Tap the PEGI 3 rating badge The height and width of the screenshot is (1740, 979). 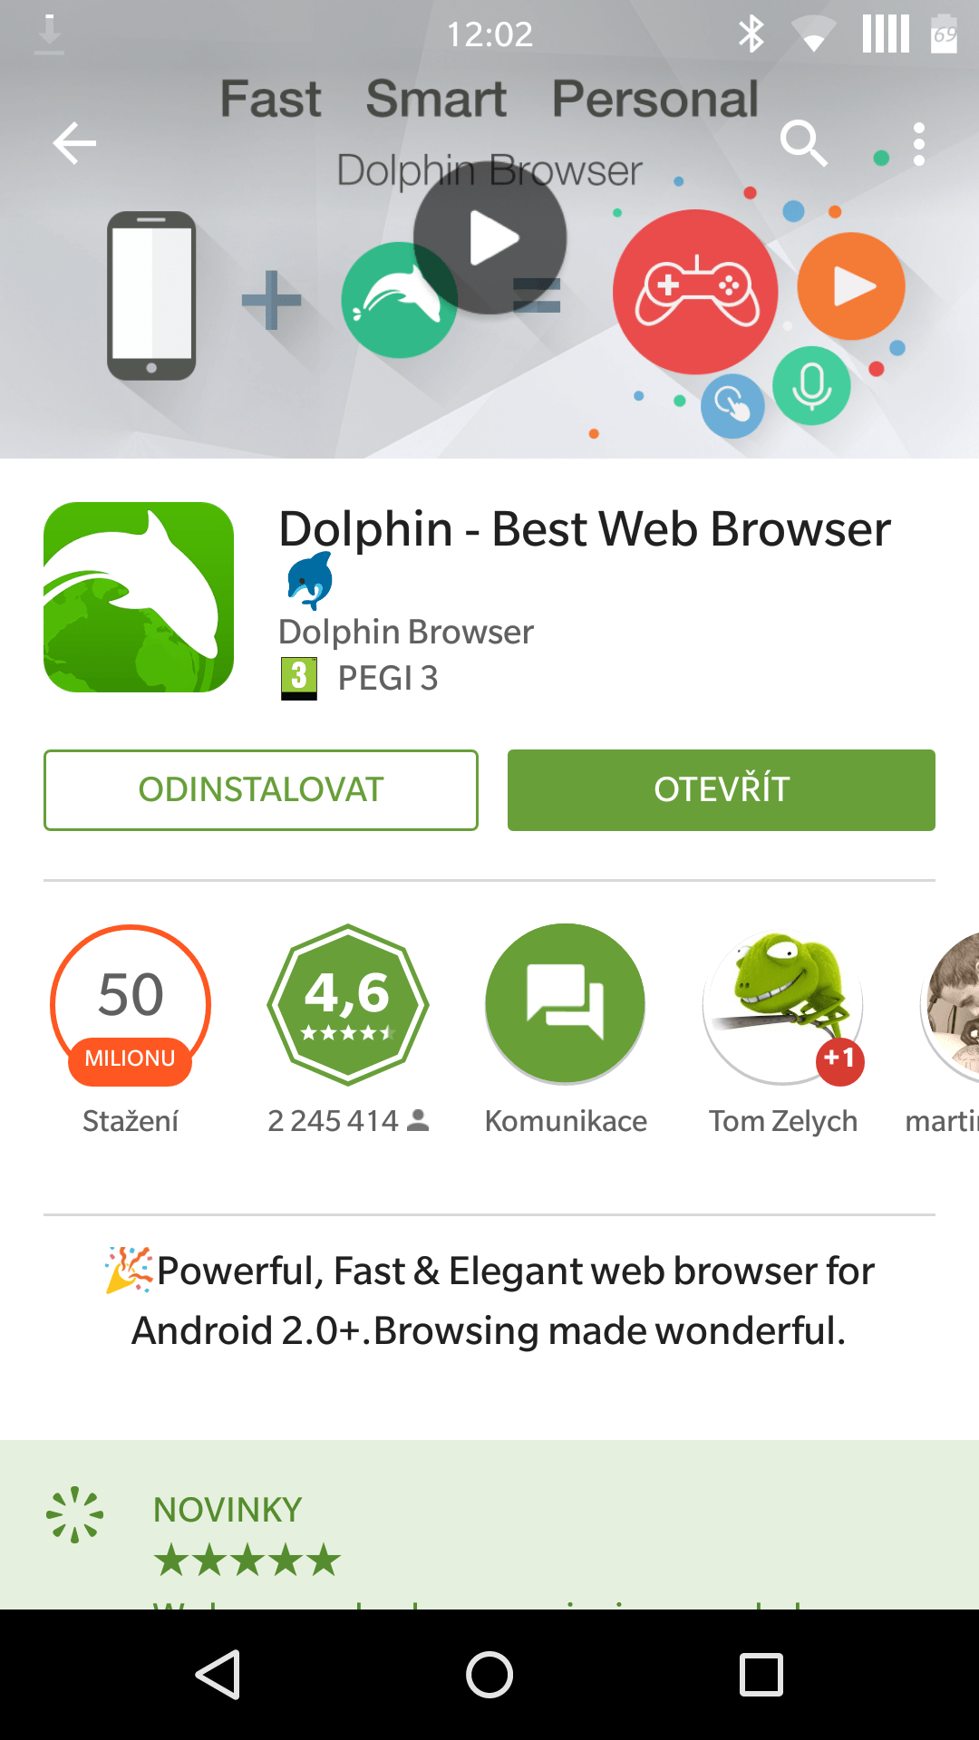click(360, 678)
